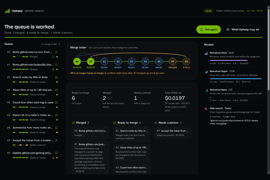The height and width of the screenshot is (180, 270).
Task: Click the Nemotron Nano usage bar
Action: [236, 97]
